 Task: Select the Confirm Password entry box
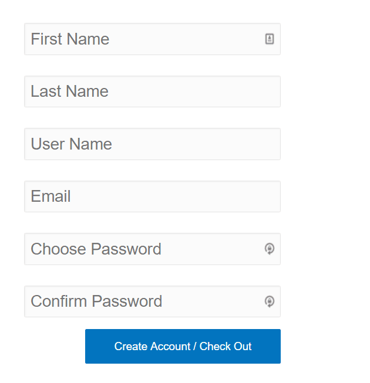pos(152,301)
